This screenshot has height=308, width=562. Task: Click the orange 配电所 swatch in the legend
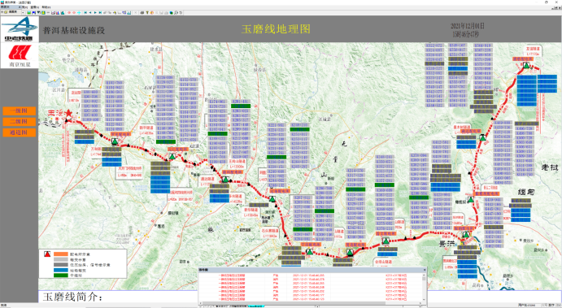click(60, 254)
